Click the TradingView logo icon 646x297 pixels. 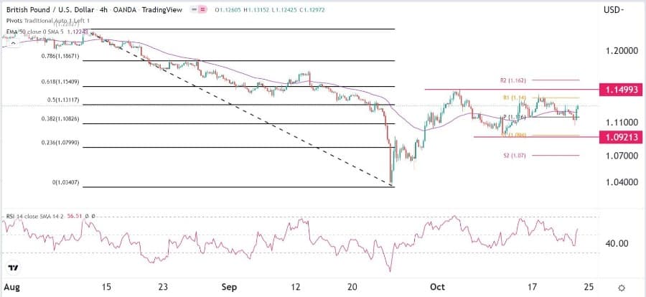tap(12, 268)
